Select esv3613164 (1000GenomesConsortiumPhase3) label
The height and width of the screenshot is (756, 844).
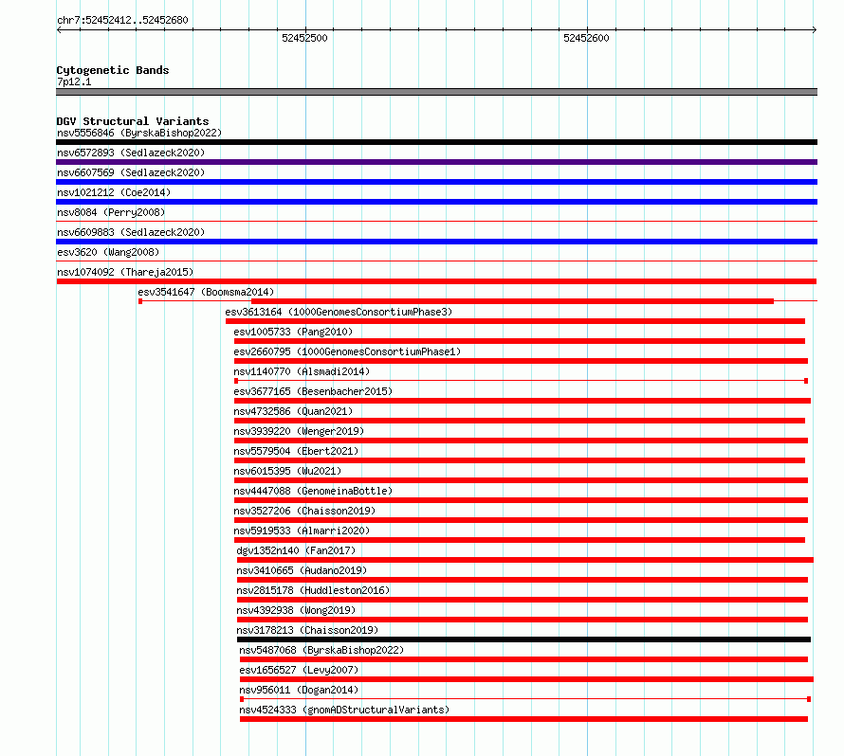tap(339, 312)
